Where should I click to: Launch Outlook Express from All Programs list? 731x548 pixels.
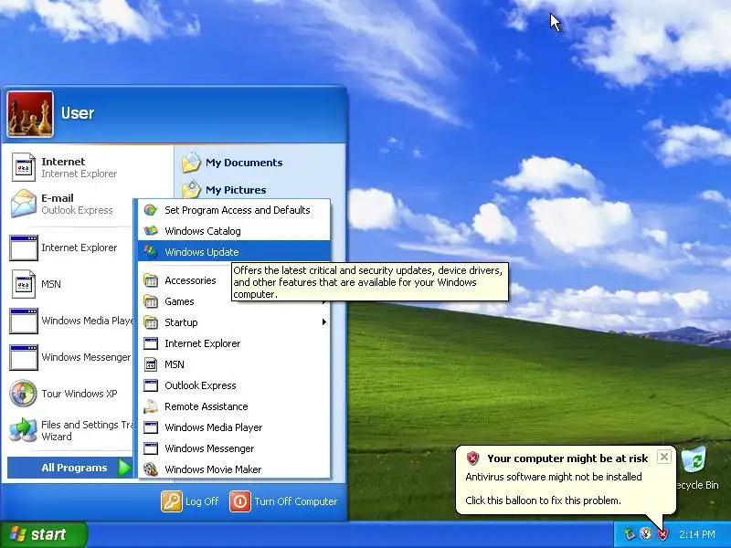tap(234, 385)
